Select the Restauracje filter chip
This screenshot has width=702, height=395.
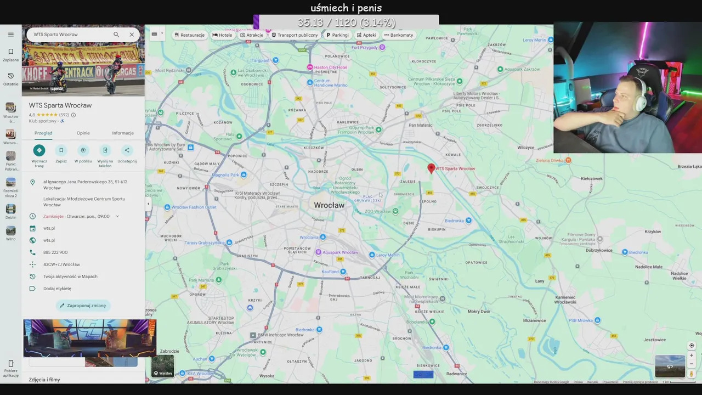click(189, 35)
